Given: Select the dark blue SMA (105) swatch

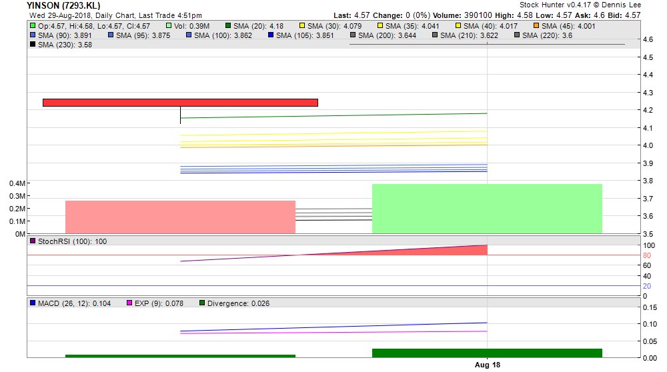Looking at the screenshot, I should pos(271,35).
